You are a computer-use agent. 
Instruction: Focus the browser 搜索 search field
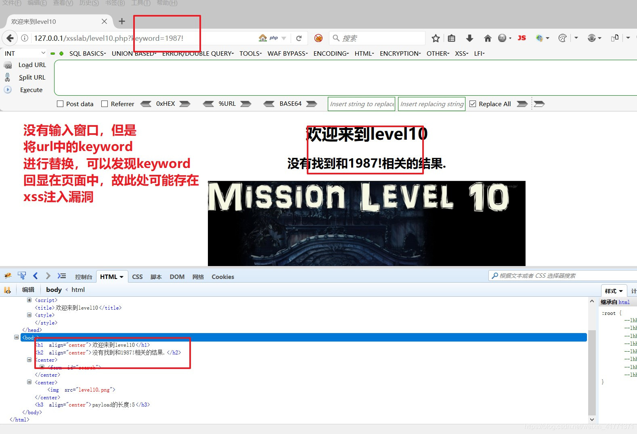coord(377,38)
